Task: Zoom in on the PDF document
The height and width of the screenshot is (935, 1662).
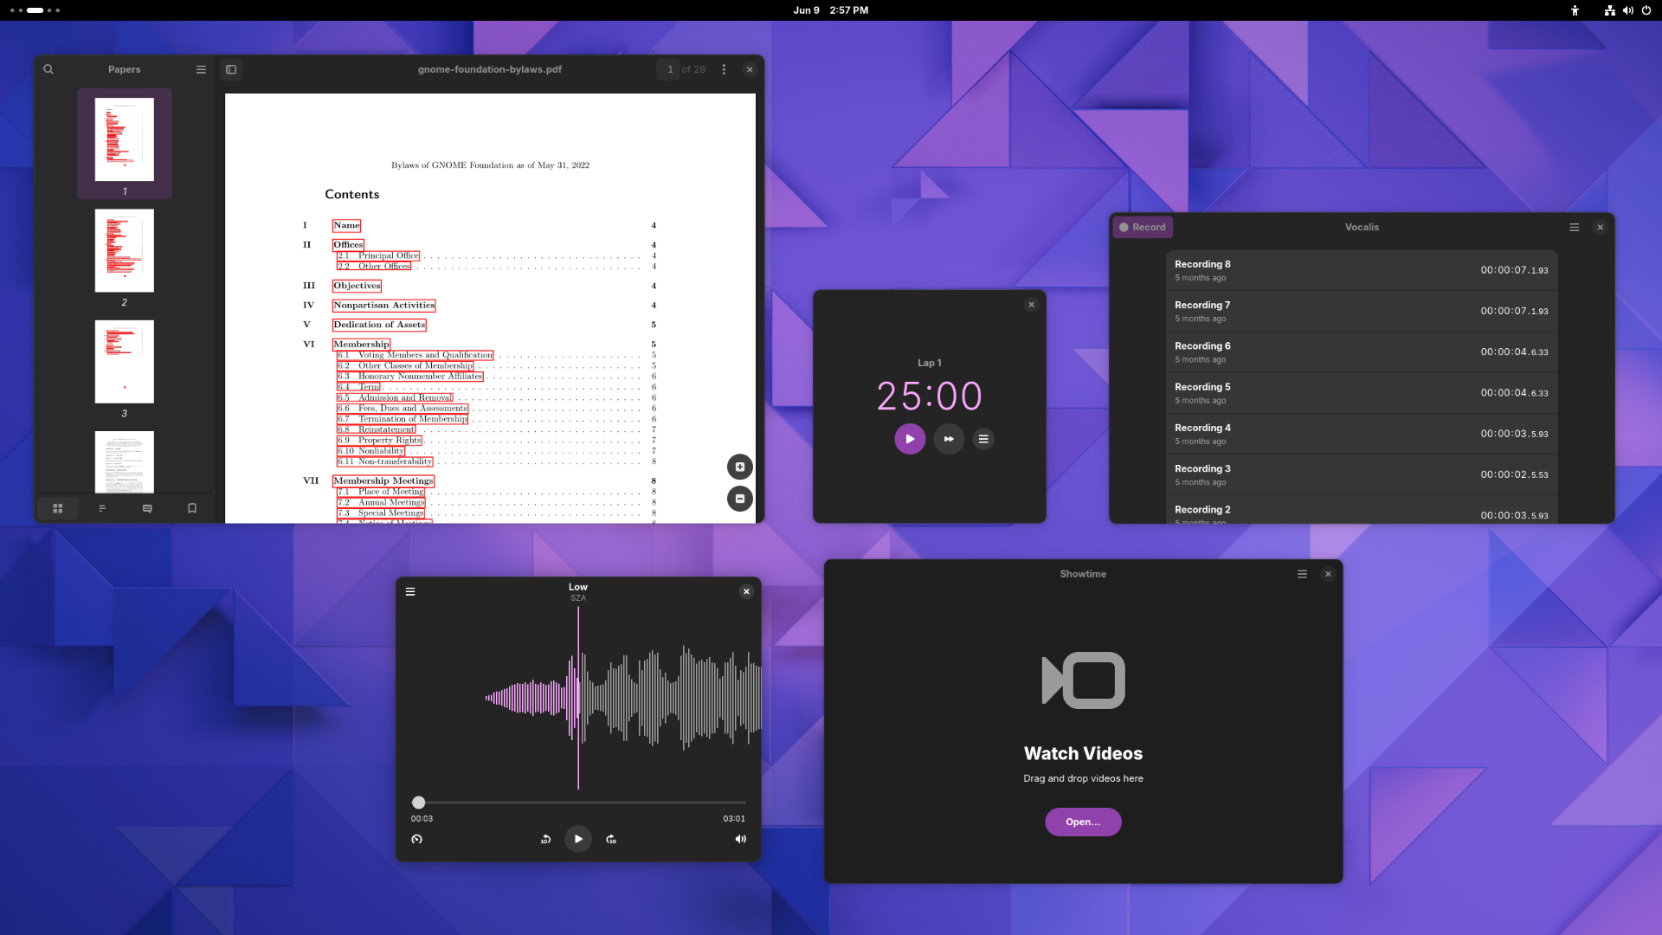Action: 739,467
